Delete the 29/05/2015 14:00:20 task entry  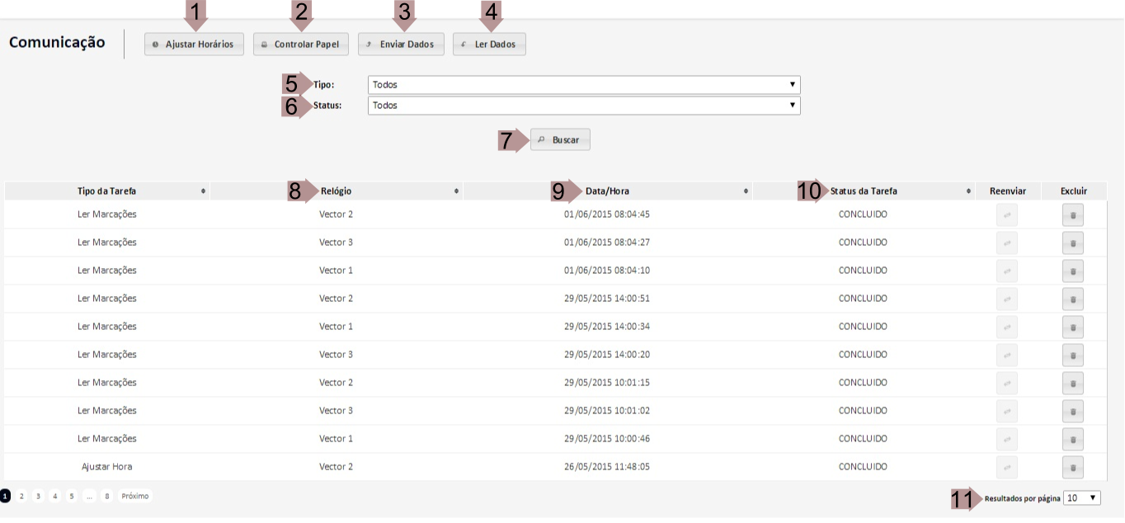point(1072,355)
